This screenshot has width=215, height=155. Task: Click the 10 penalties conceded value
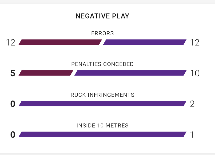coord(195,73)
